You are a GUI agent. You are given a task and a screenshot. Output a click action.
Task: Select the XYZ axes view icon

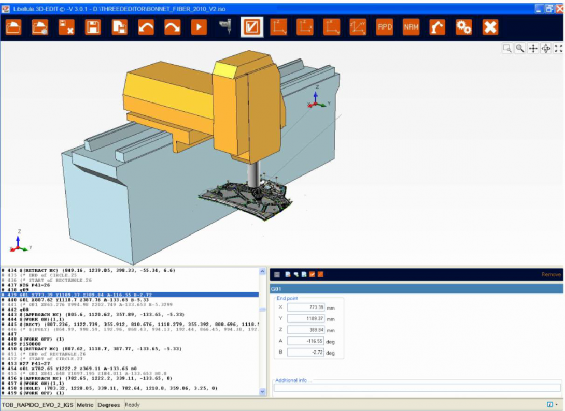[x=358, y=27]
